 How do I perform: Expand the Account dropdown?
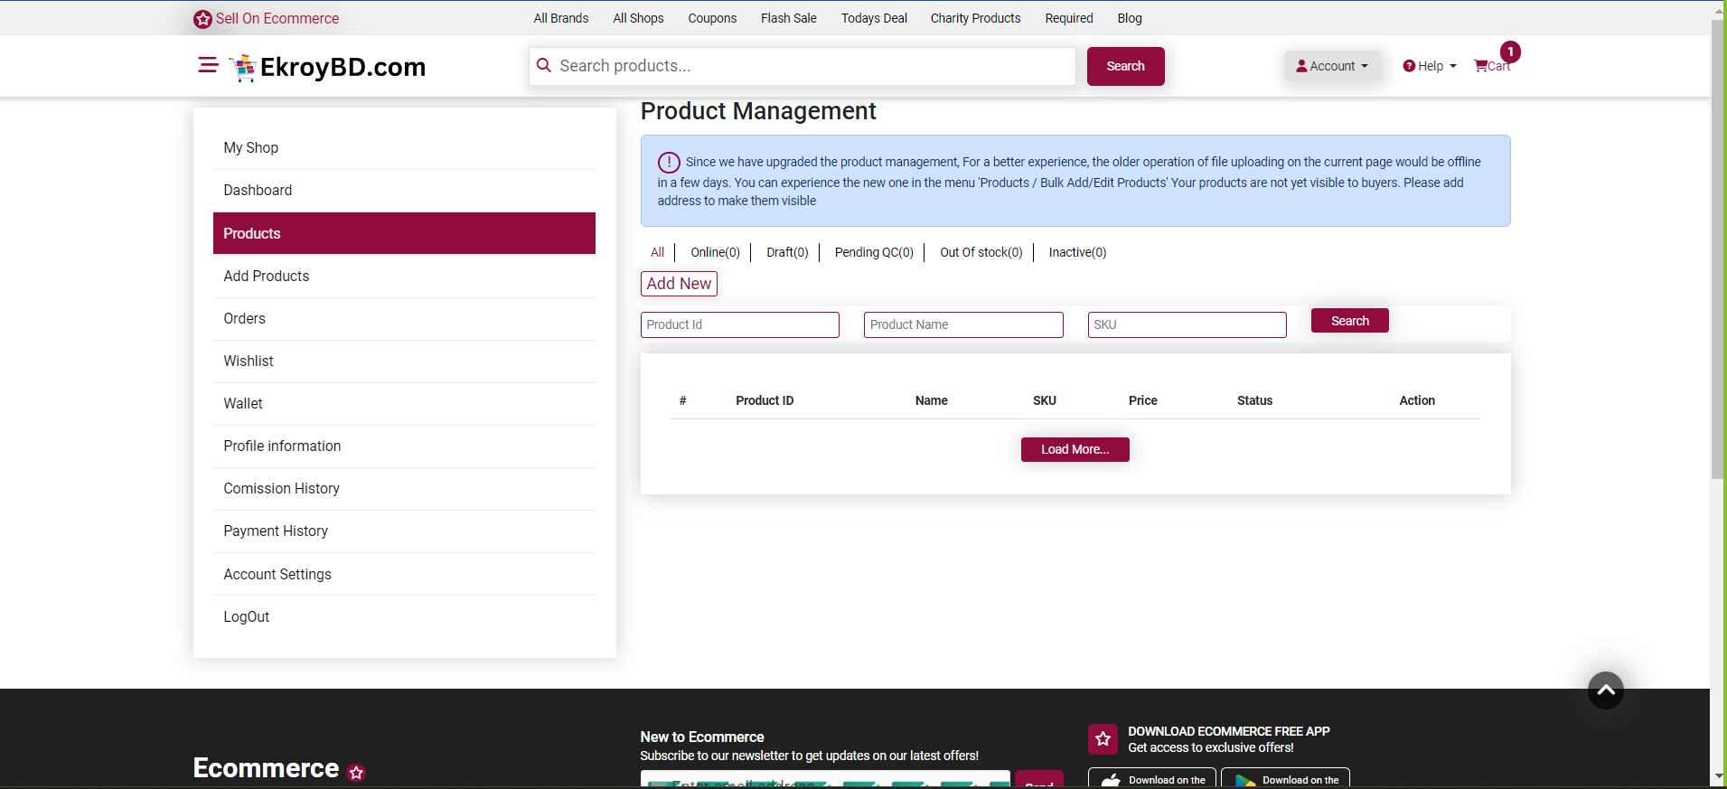pyautogui.click(x=1332, y=66)
